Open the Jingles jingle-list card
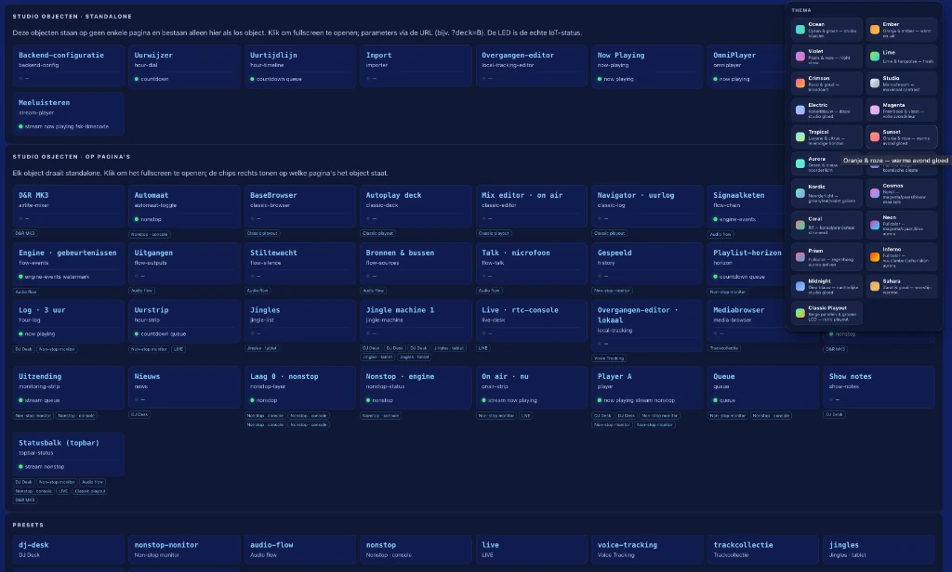Image resolution: width=952 pixels, height=572 pixels. tap(300, 321)
